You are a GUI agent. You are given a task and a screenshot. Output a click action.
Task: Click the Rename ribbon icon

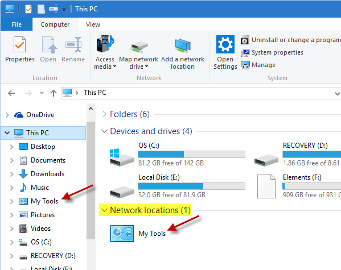click(x=73, y=44)
